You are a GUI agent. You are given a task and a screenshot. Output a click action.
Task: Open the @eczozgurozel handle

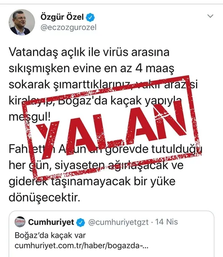tap(69, 28)
